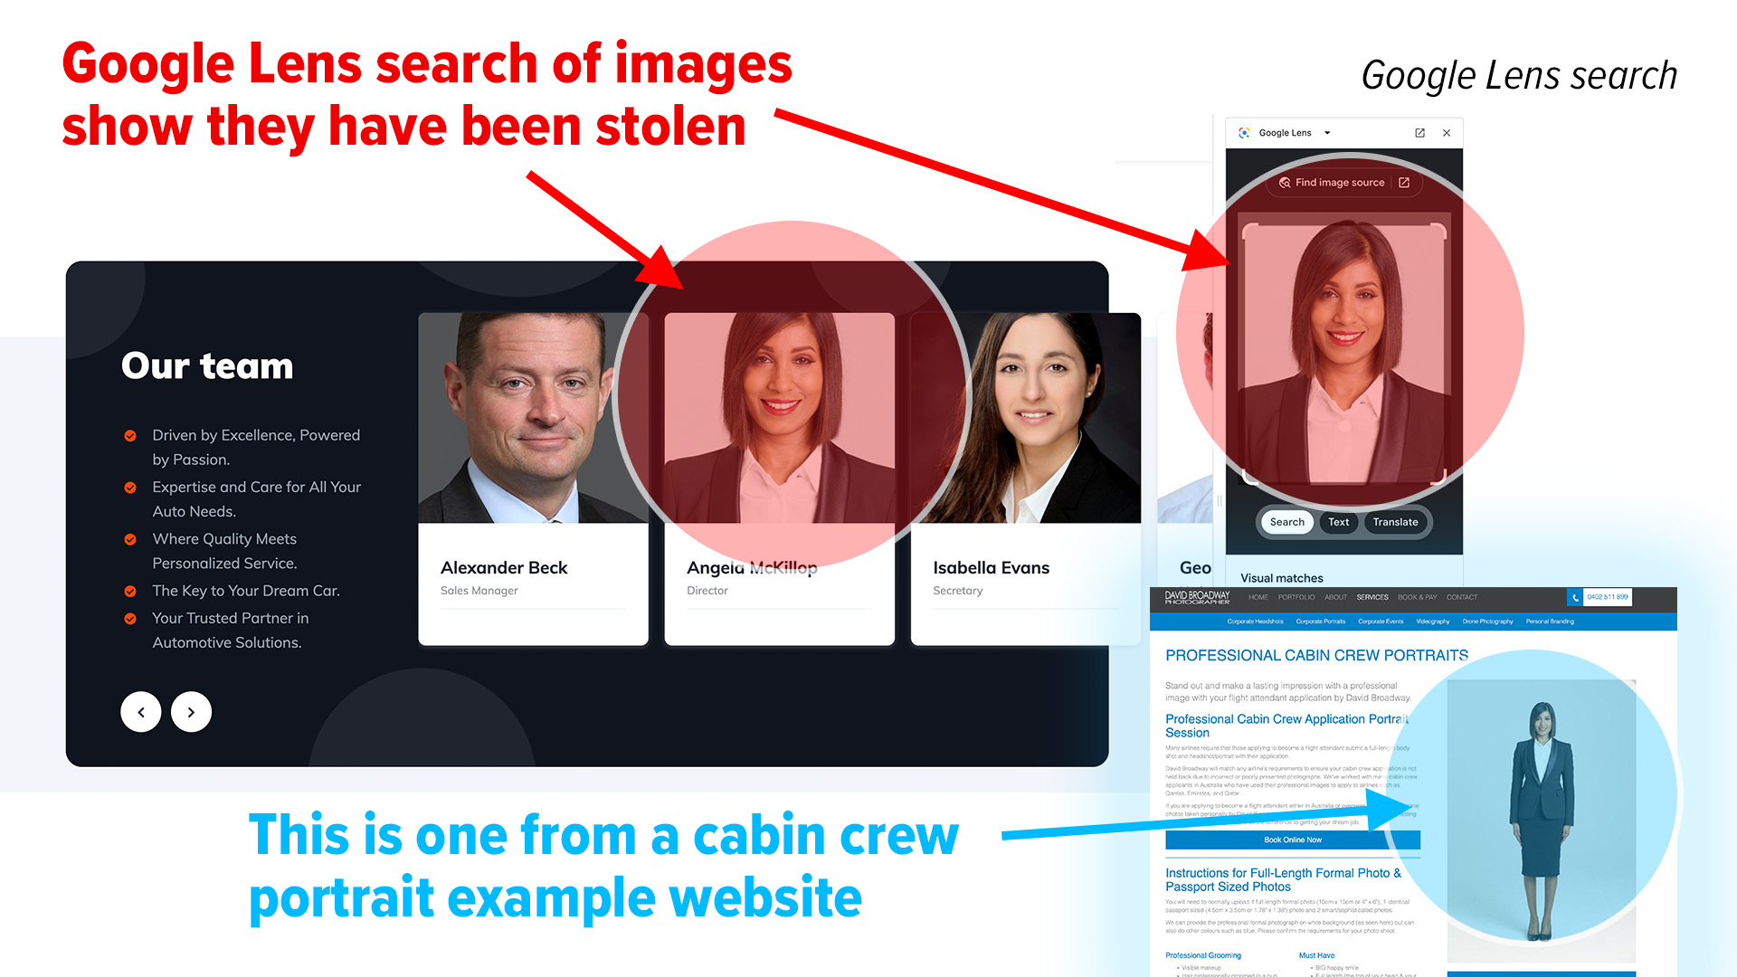Click the phone icon in David Broadway header

click(x=1576, y=597)
